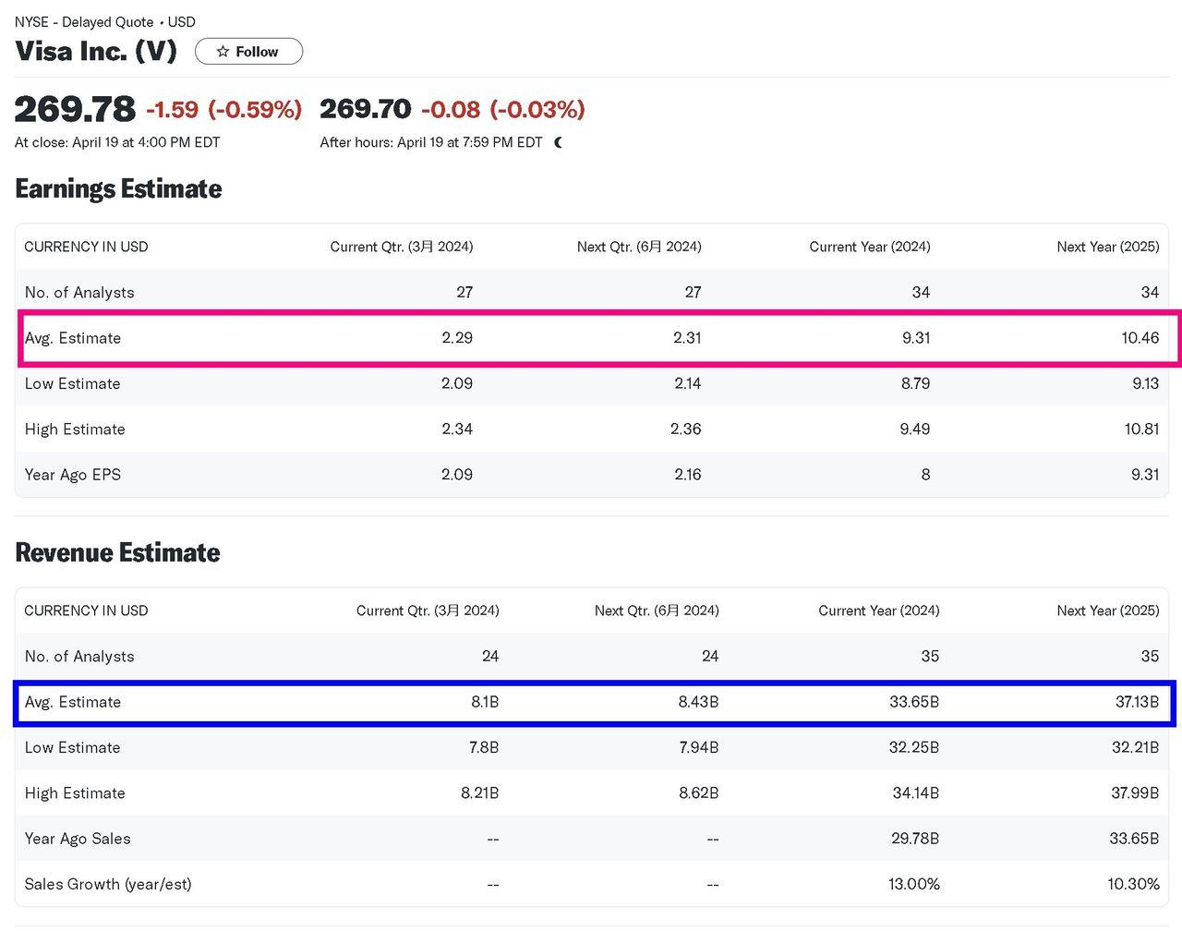Viewport: 1182px width, 931px height.
Task: Select the 10.46 earnings average estimate value
Action: [1140, 338]
